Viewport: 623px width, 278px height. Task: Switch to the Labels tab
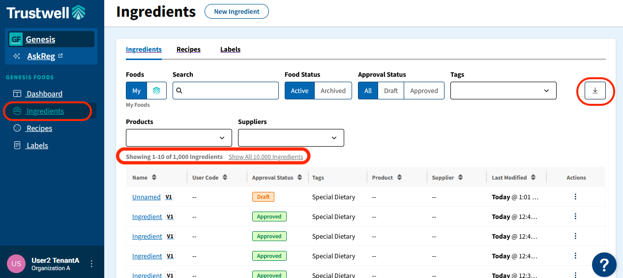coord(230,49)
